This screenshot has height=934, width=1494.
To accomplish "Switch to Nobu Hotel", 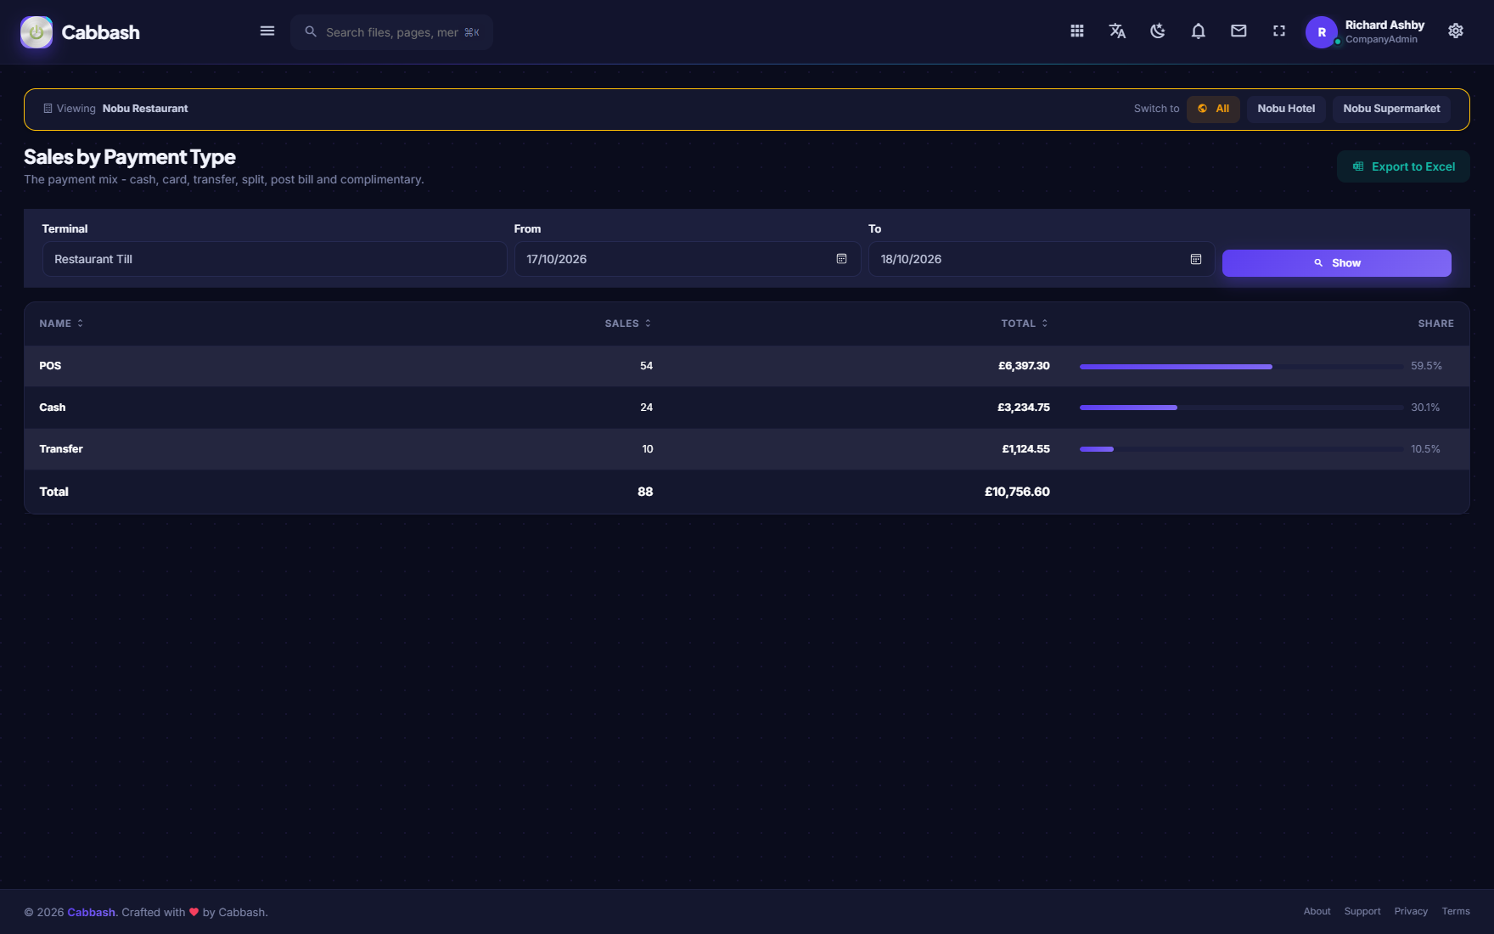I will pyautogui.click(x=1286, y=109).
